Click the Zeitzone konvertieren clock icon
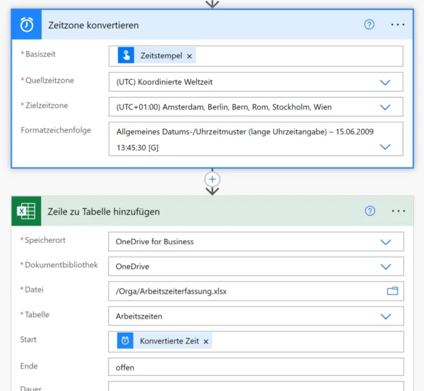 pyautogui.click(x=26, y=24)
